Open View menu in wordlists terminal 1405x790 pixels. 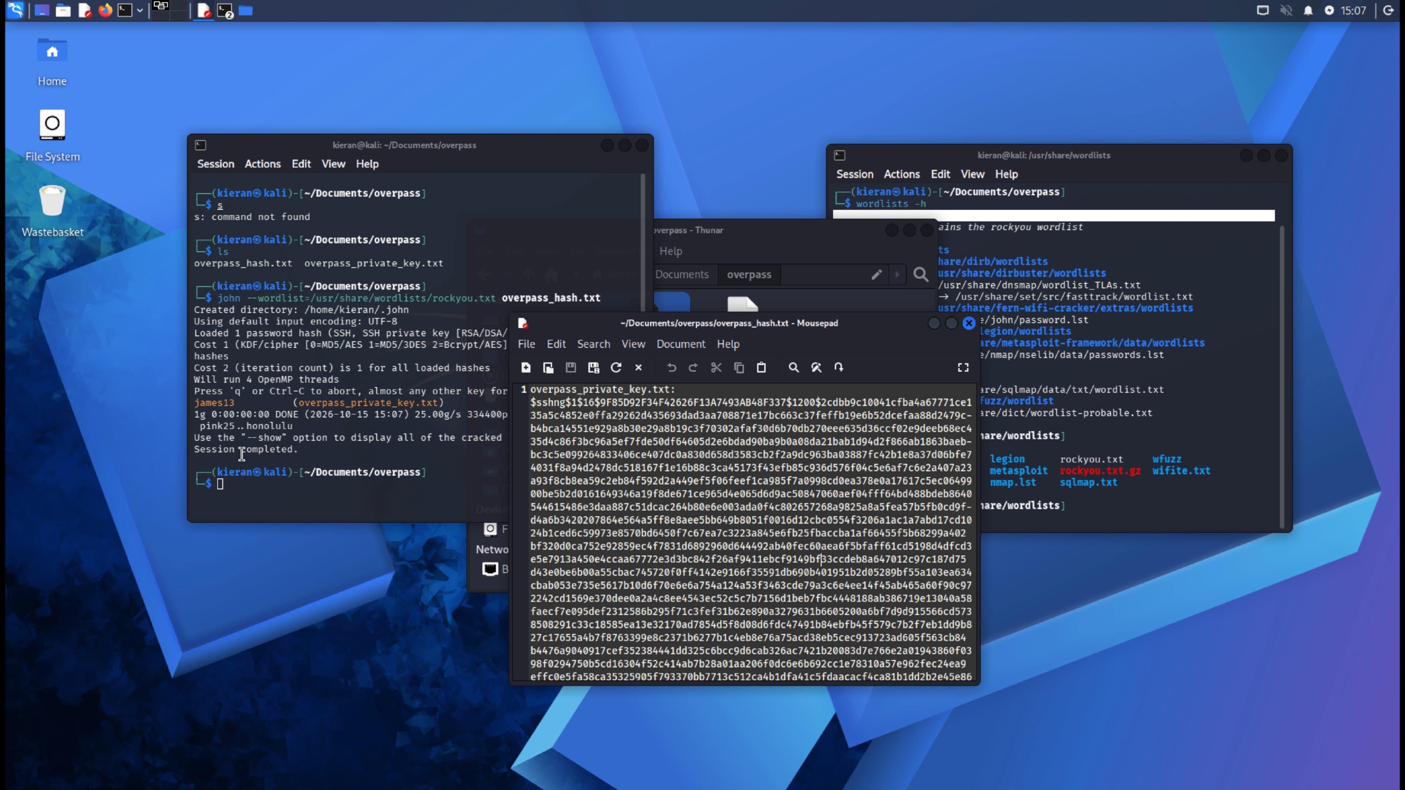[973, 174]
